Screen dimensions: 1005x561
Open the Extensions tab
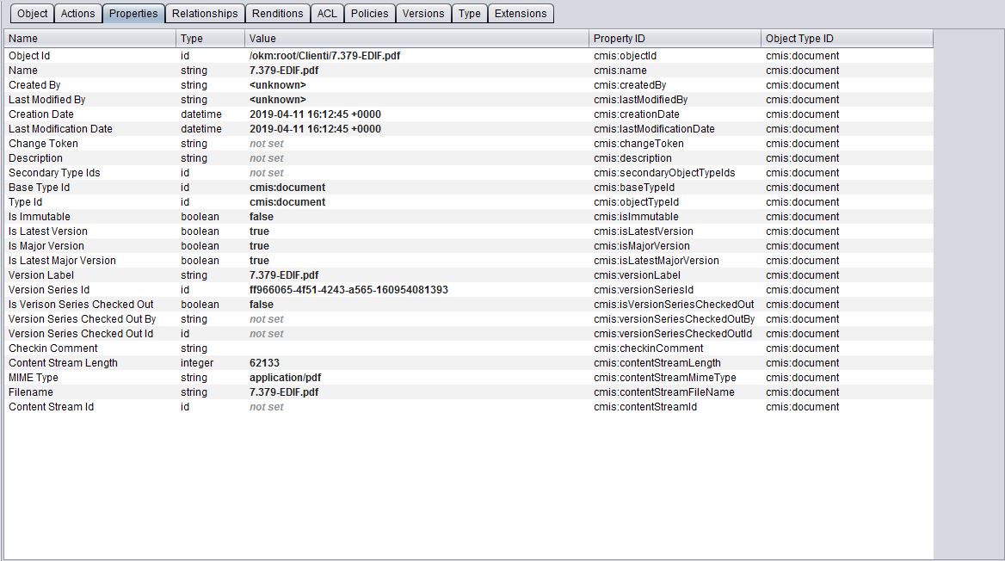520,14
